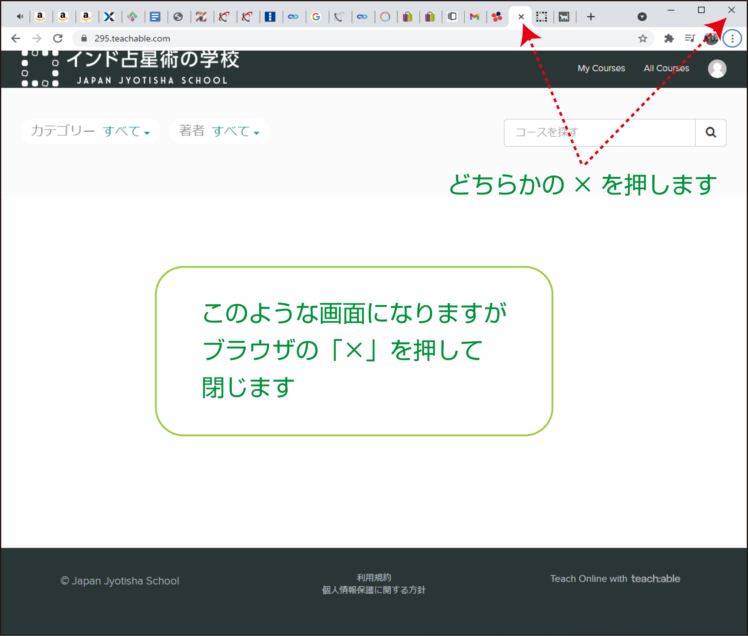
Task: Switch to the muted audio speaker tab
Action: coord(20,17)
